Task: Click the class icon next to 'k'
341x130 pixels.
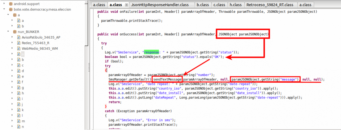Action: tap(19, 110)
